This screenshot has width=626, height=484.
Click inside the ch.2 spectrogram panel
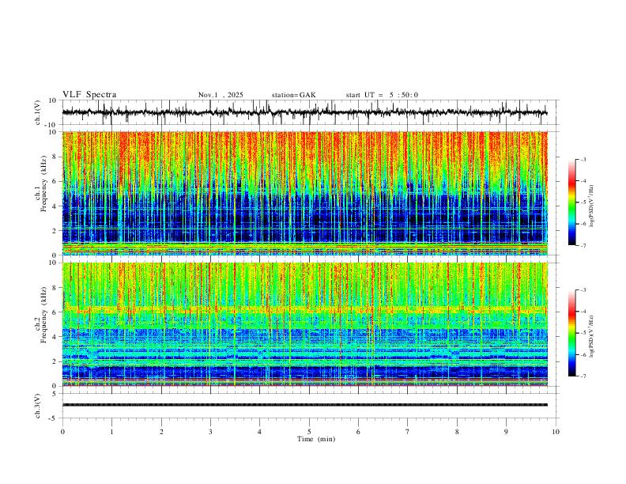pos(304,324)
